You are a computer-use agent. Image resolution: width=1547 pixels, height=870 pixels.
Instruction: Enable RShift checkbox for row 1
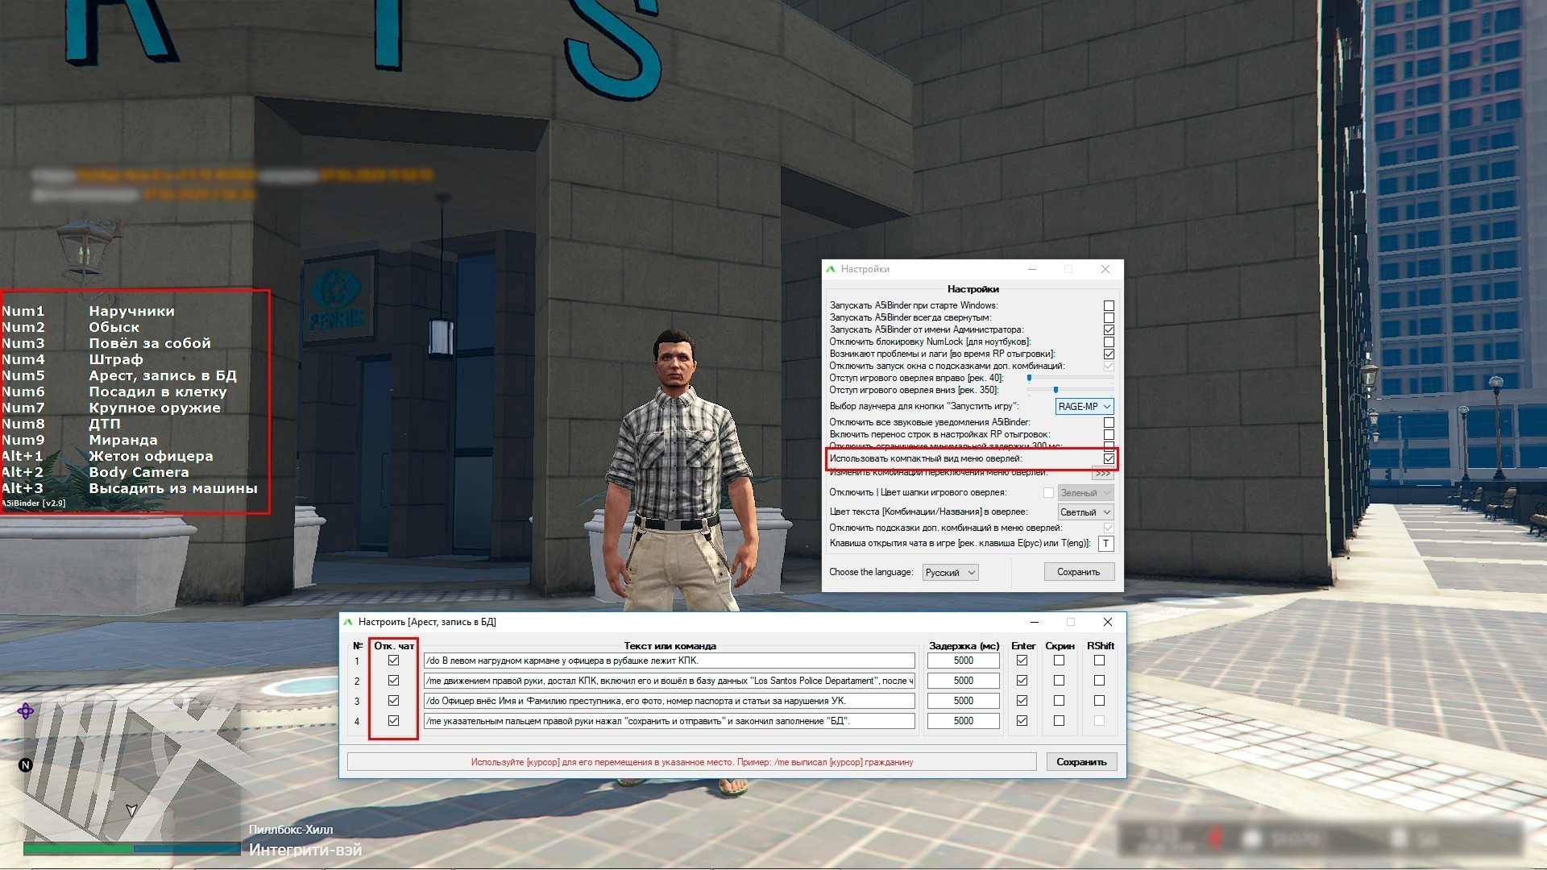coord(1099,661)
